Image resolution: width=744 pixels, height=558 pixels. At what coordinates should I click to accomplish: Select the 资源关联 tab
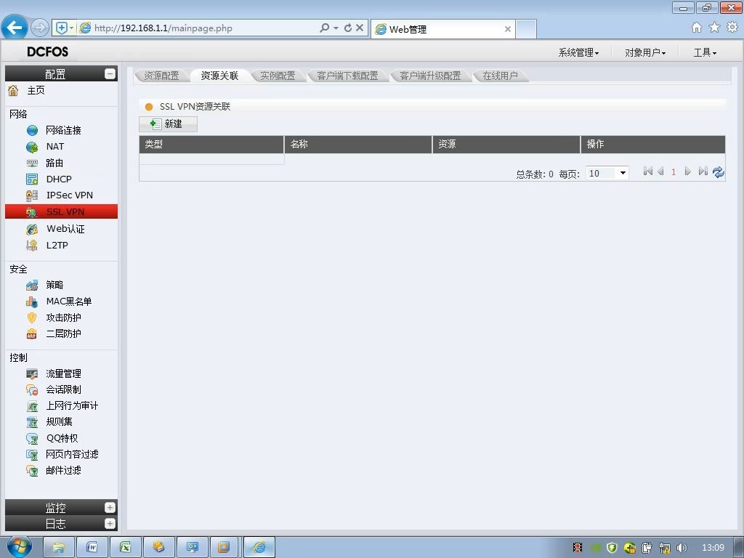(219, 76)
